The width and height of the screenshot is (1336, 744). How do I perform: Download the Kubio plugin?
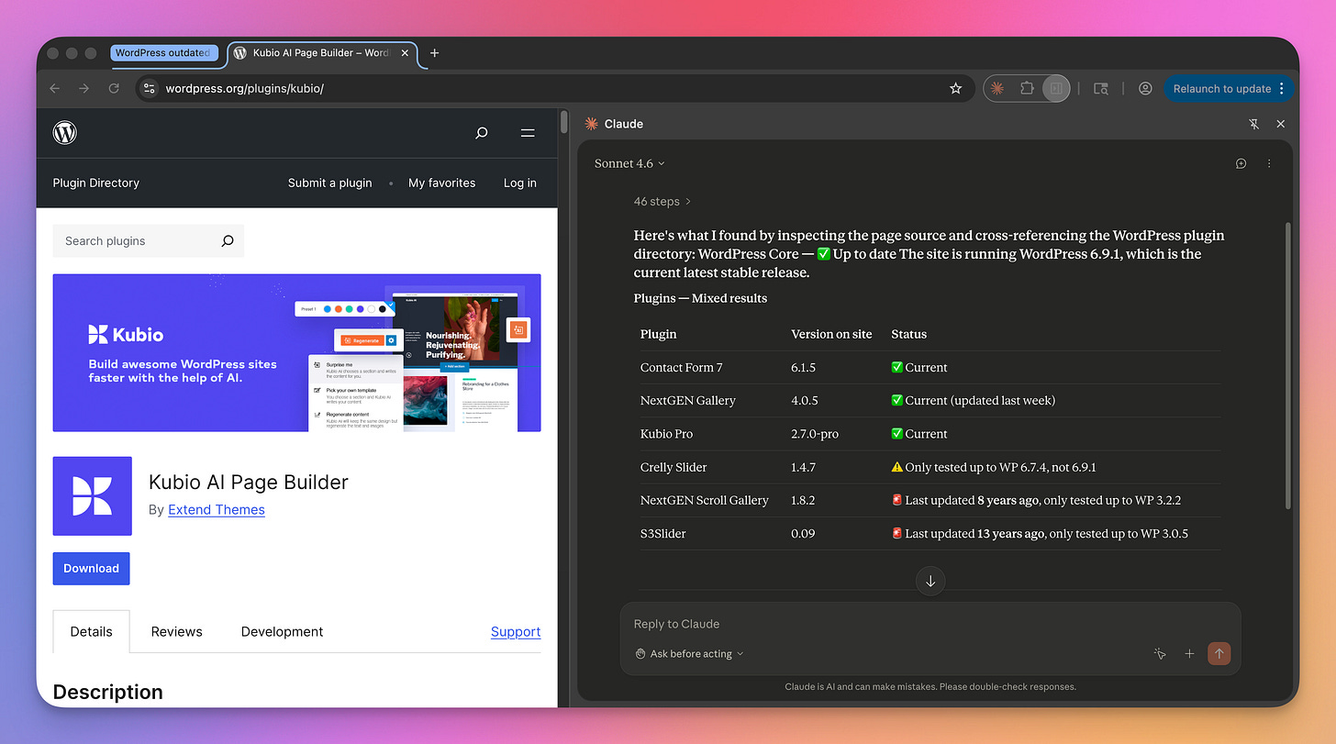tap(92, 569)
